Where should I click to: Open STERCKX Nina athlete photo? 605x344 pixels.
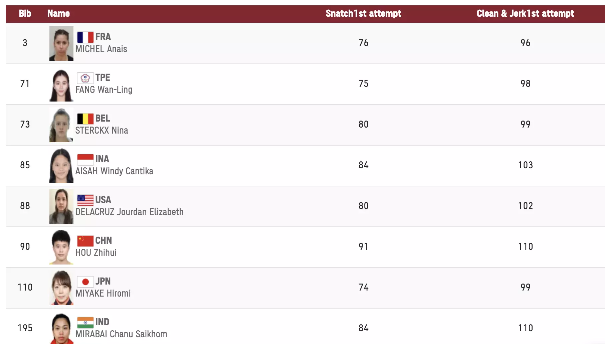(61, 125)
